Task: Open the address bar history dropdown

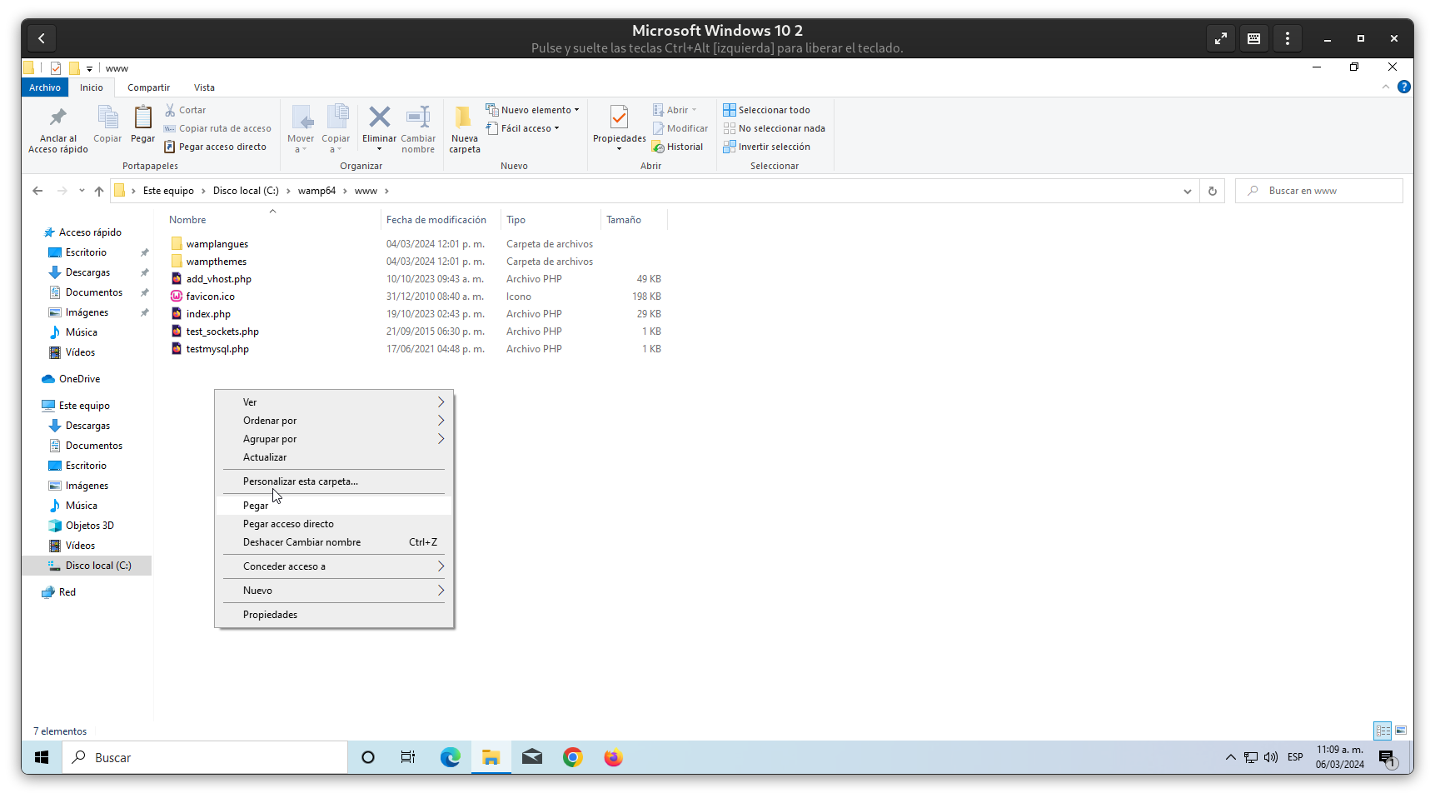Action: tap(1187, 191)
